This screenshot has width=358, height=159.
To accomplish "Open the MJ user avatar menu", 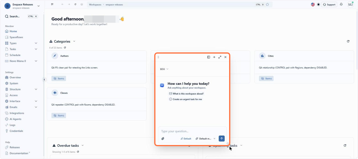I will coord(350,4).
